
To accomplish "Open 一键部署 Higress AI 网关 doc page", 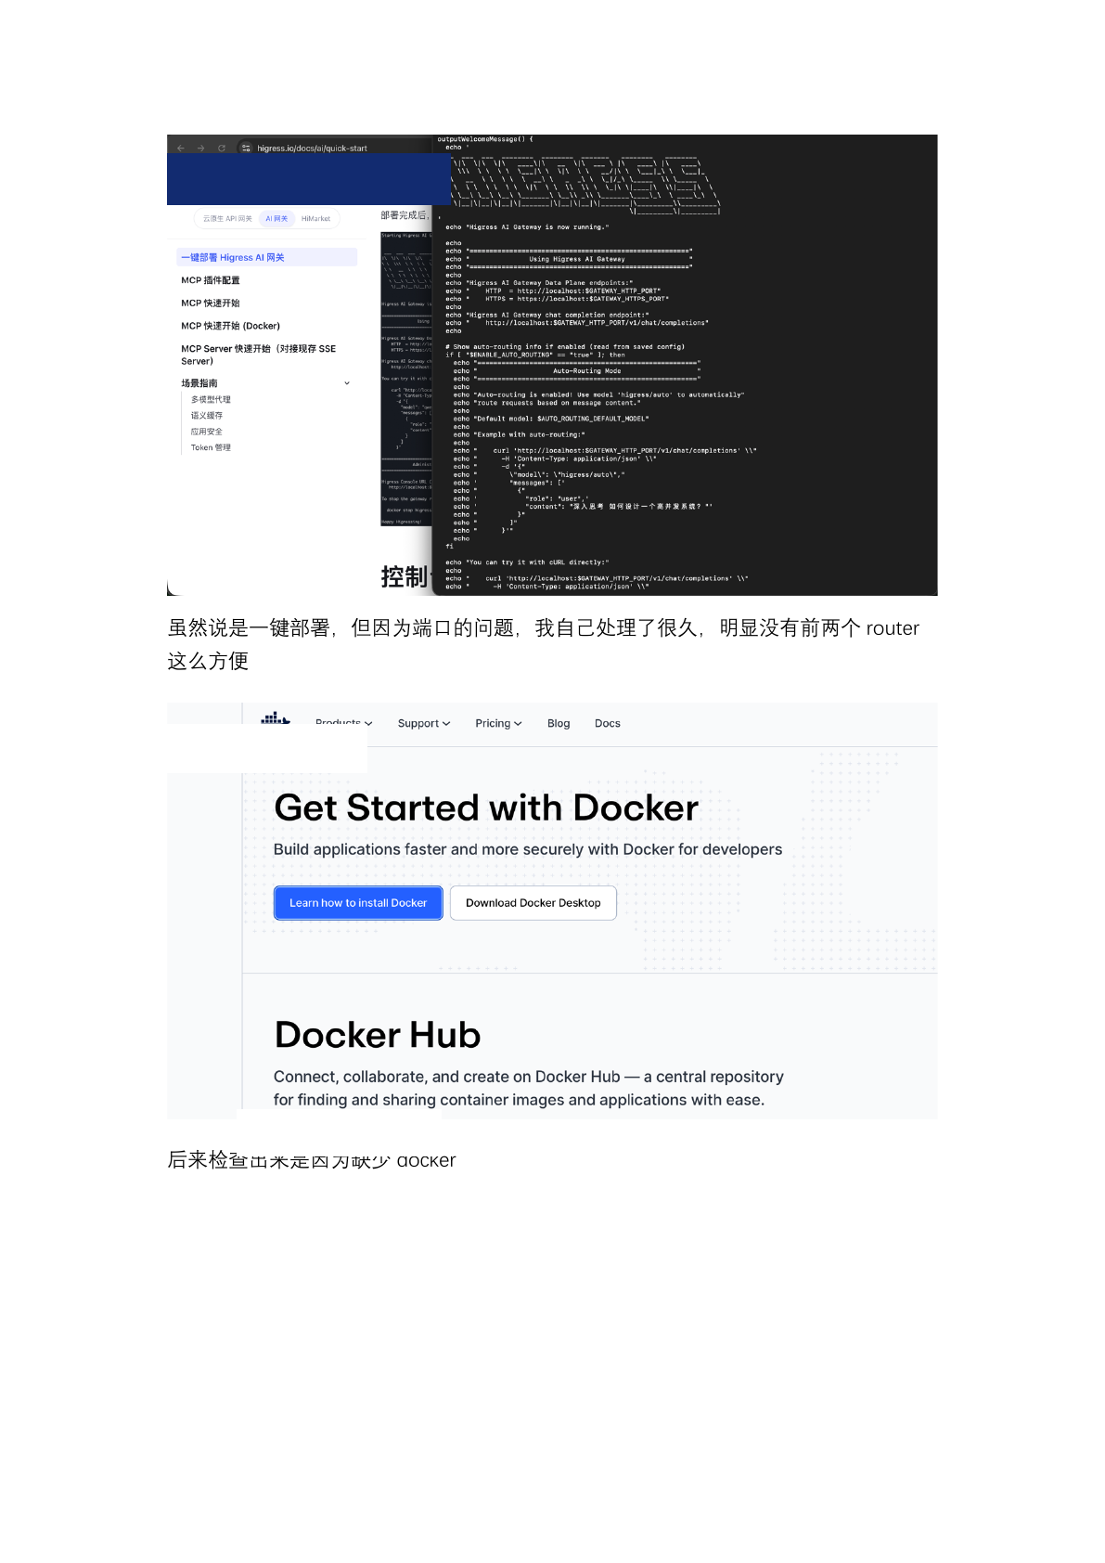I will click(x=266, y=257).
